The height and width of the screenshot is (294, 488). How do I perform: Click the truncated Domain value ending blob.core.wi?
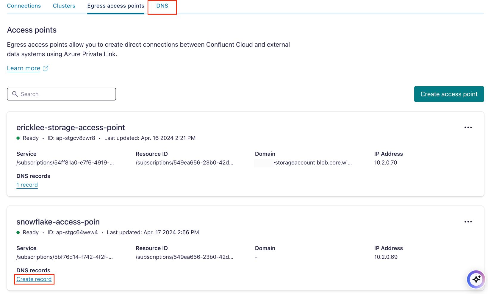(303, 163)
